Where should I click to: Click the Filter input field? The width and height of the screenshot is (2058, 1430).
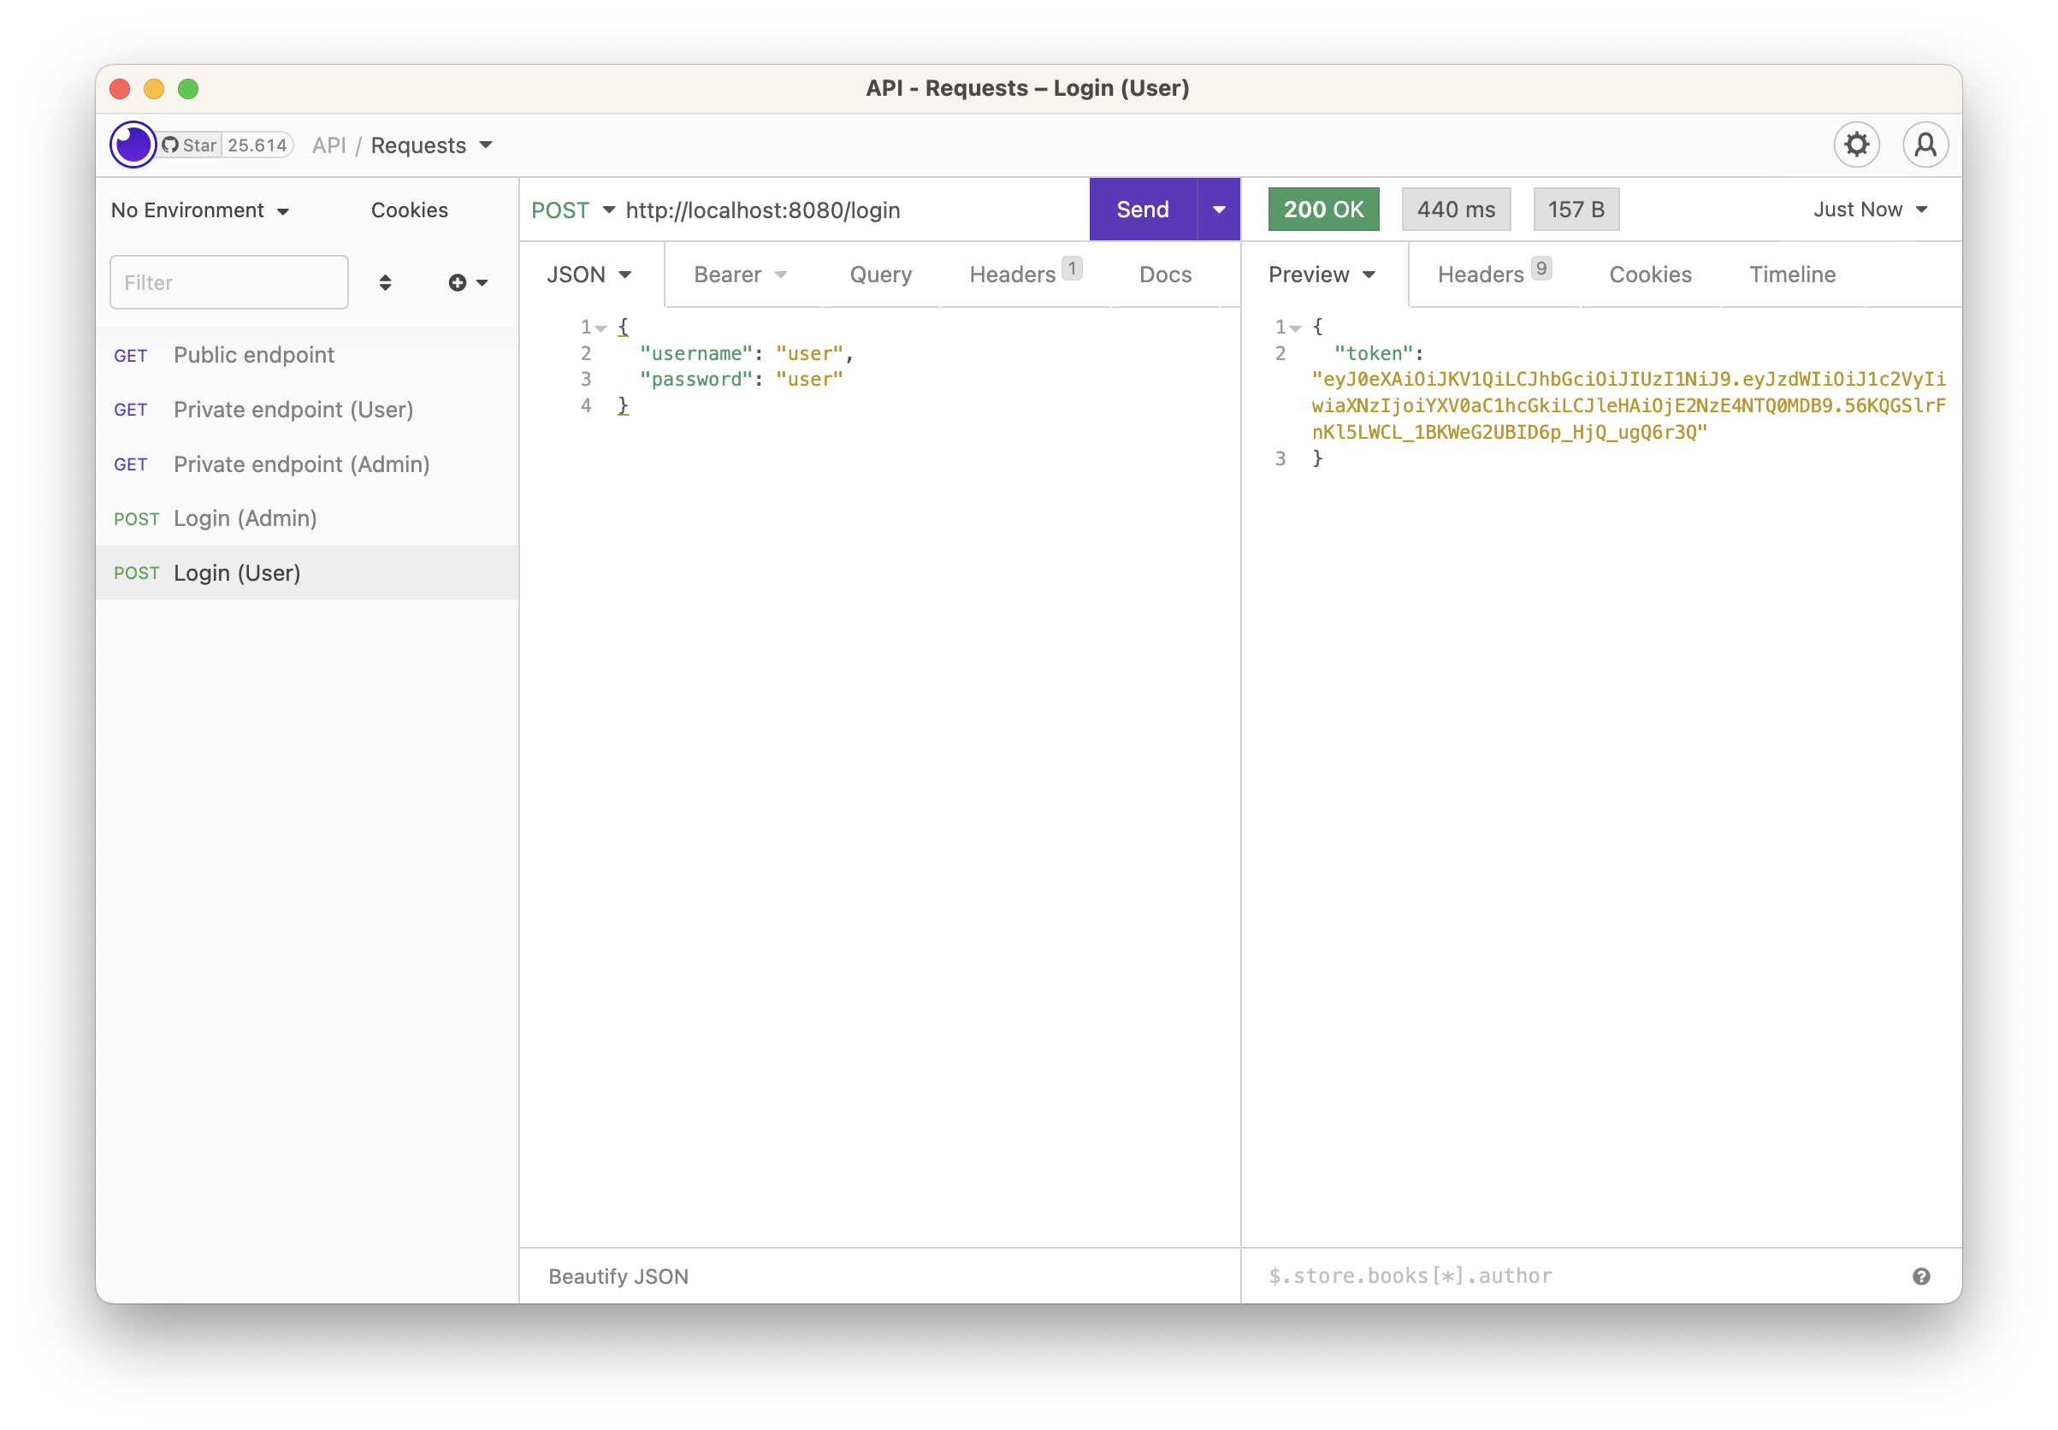coord(229,282)
